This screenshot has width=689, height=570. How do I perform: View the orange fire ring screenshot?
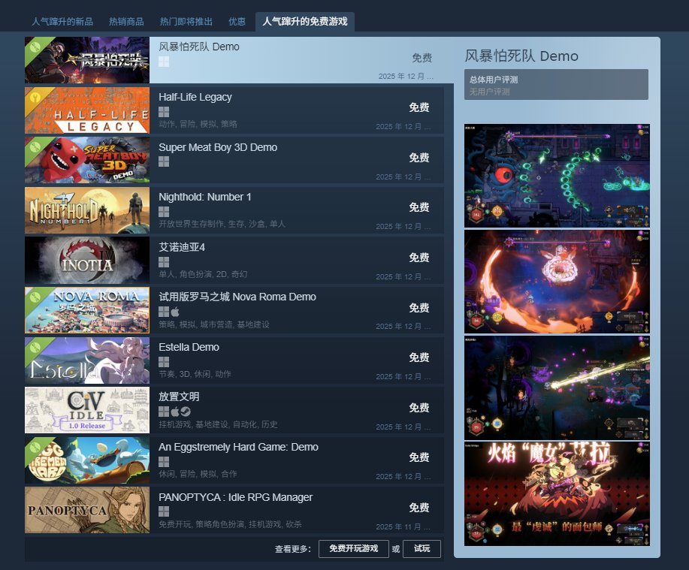557,282
